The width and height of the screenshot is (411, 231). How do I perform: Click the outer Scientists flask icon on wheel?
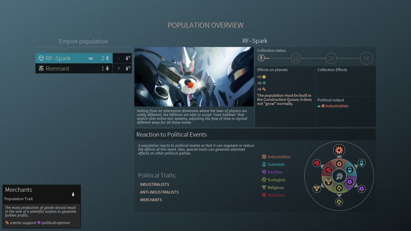coord(362,163)
